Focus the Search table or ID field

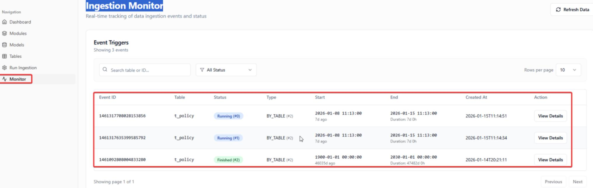tap(145, 70)
